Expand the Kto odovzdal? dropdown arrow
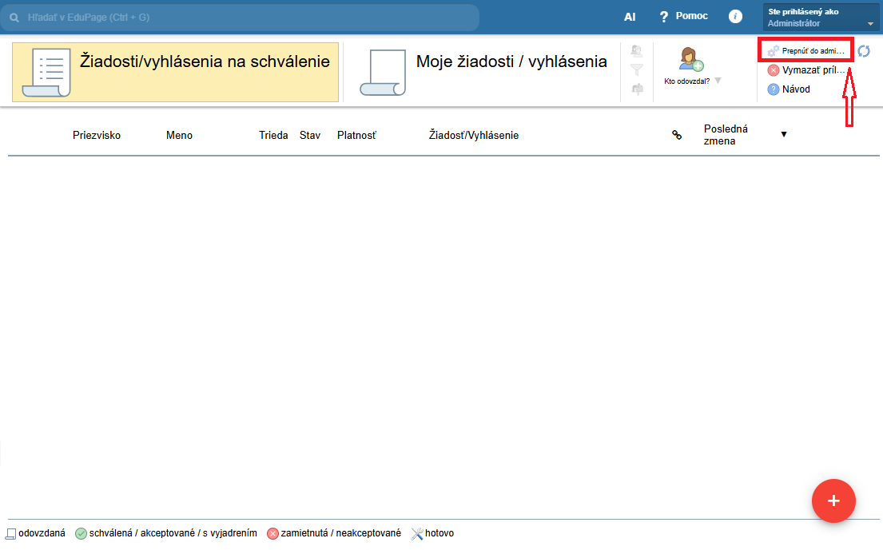 [718, 81]
